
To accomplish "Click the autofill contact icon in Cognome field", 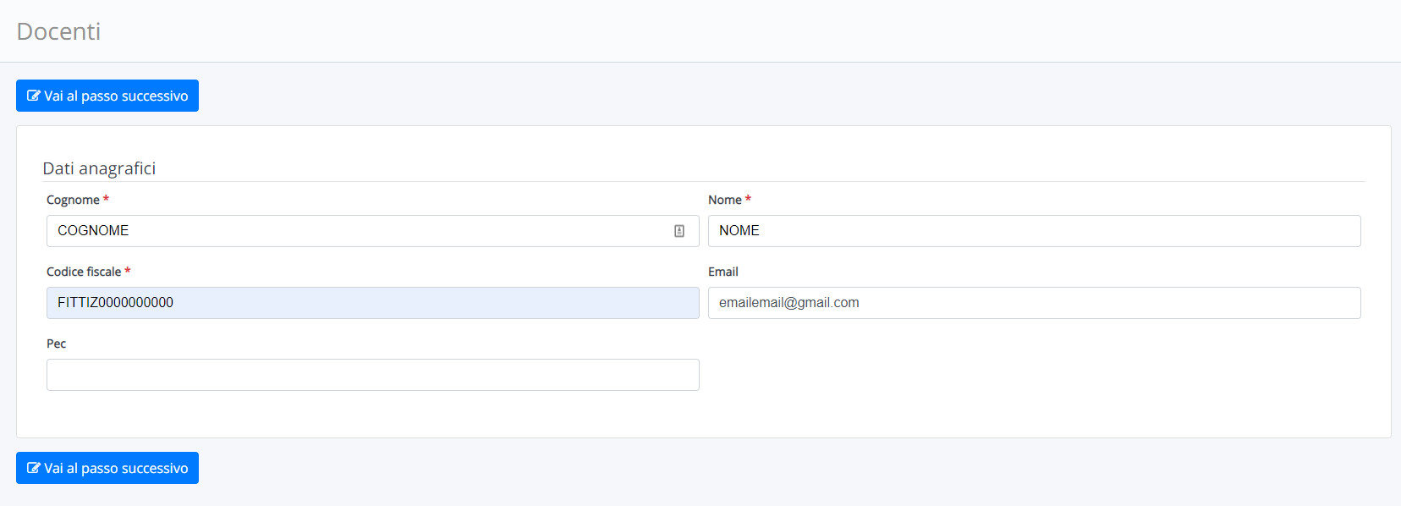I will (679, 231).
